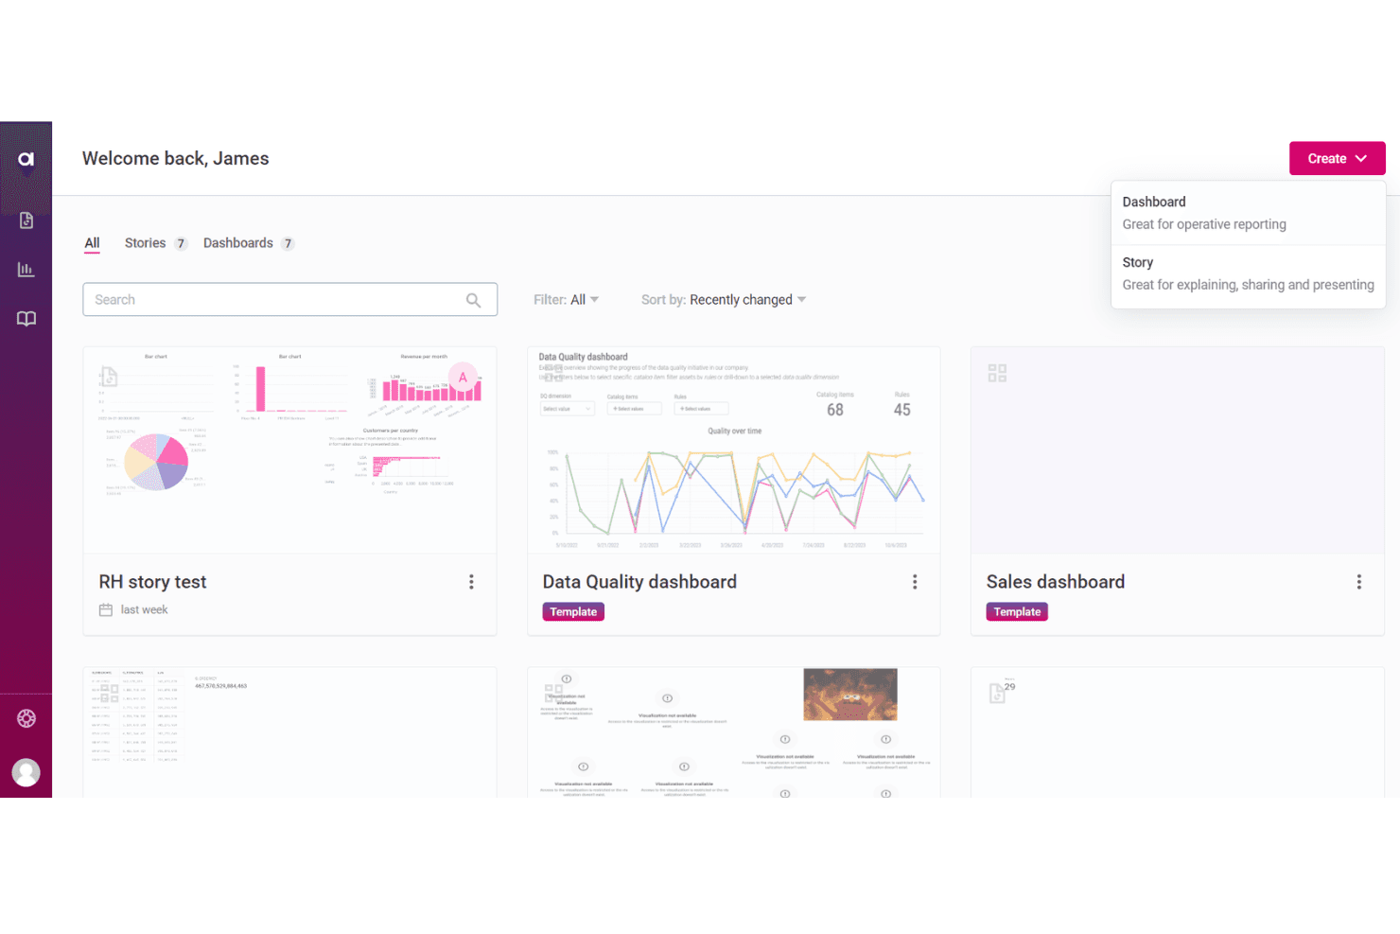Open the Sort by Recently changed dropdown
The image size is (1400, 934).
point(724,300)
